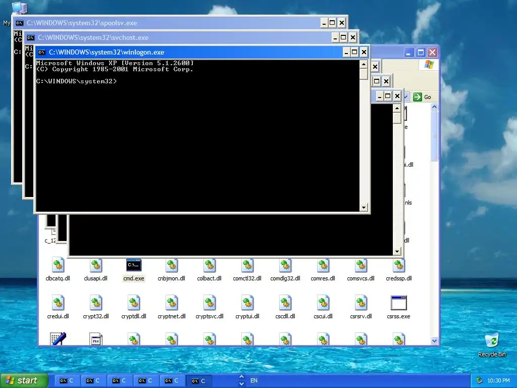Image resolution: width=517 pixels, height=388 pixels.
Task: Click the cryptdll.dll icon
Action: pos(133,303)
